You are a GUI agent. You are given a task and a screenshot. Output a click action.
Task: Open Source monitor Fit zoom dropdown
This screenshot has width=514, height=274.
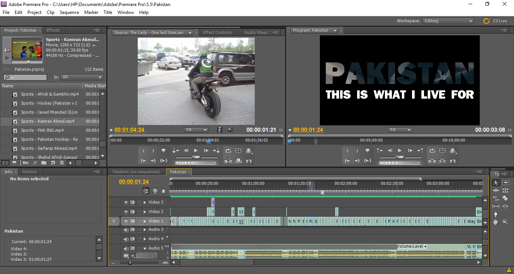coord(196,130)
